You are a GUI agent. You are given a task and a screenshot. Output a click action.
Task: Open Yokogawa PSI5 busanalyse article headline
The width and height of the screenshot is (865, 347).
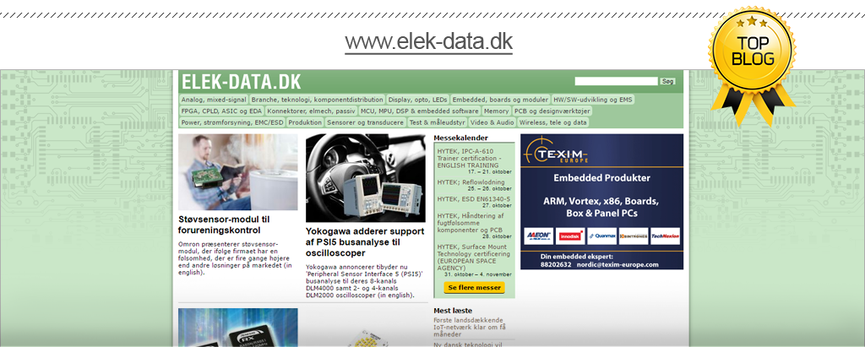click(x=365, y=241)
